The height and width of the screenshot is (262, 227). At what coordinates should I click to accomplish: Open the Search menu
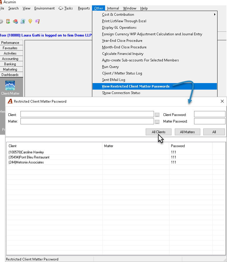[13, 8]
